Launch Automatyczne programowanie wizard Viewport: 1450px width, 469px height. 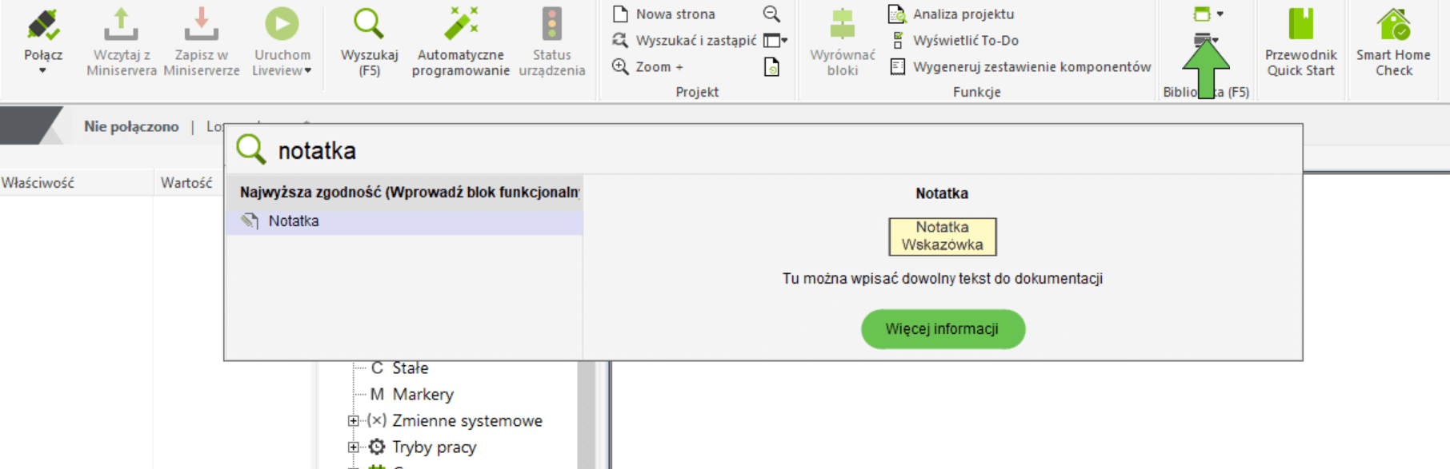(461, 26)
